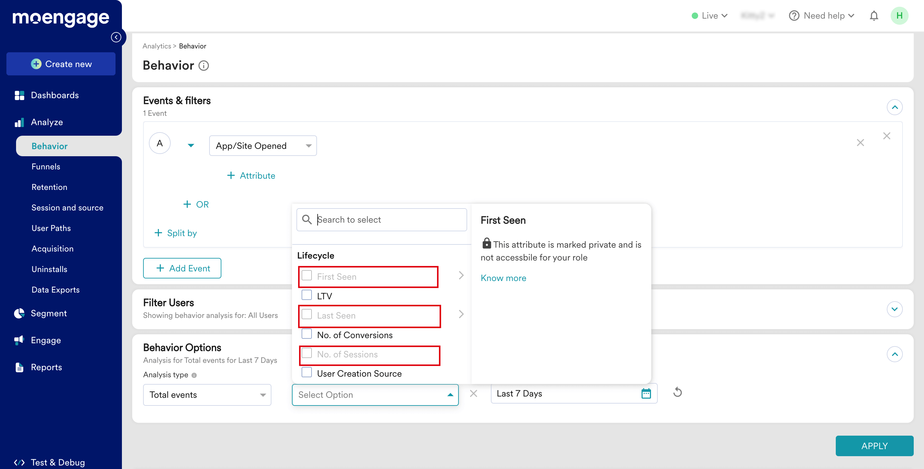This screenshot has width=924, height=469.
Task: Check the No. of Conversions checkbox
Action: [307, 334]
